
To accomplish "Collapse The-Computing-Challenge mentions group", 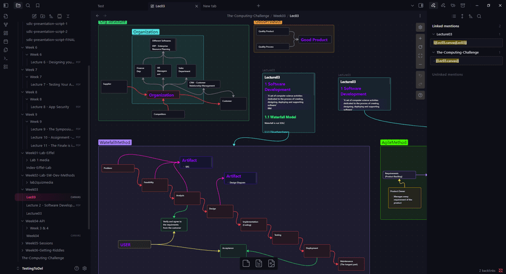I will 433,52.
